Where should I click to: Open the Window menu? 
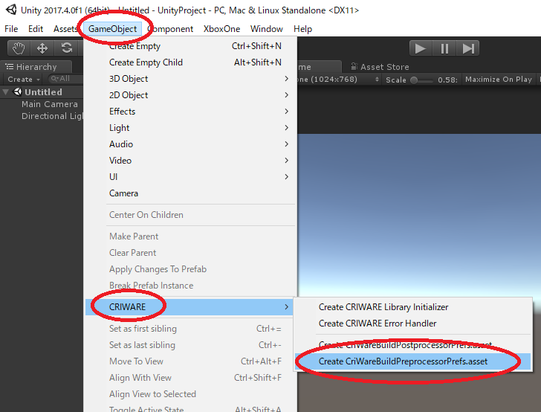266,29
